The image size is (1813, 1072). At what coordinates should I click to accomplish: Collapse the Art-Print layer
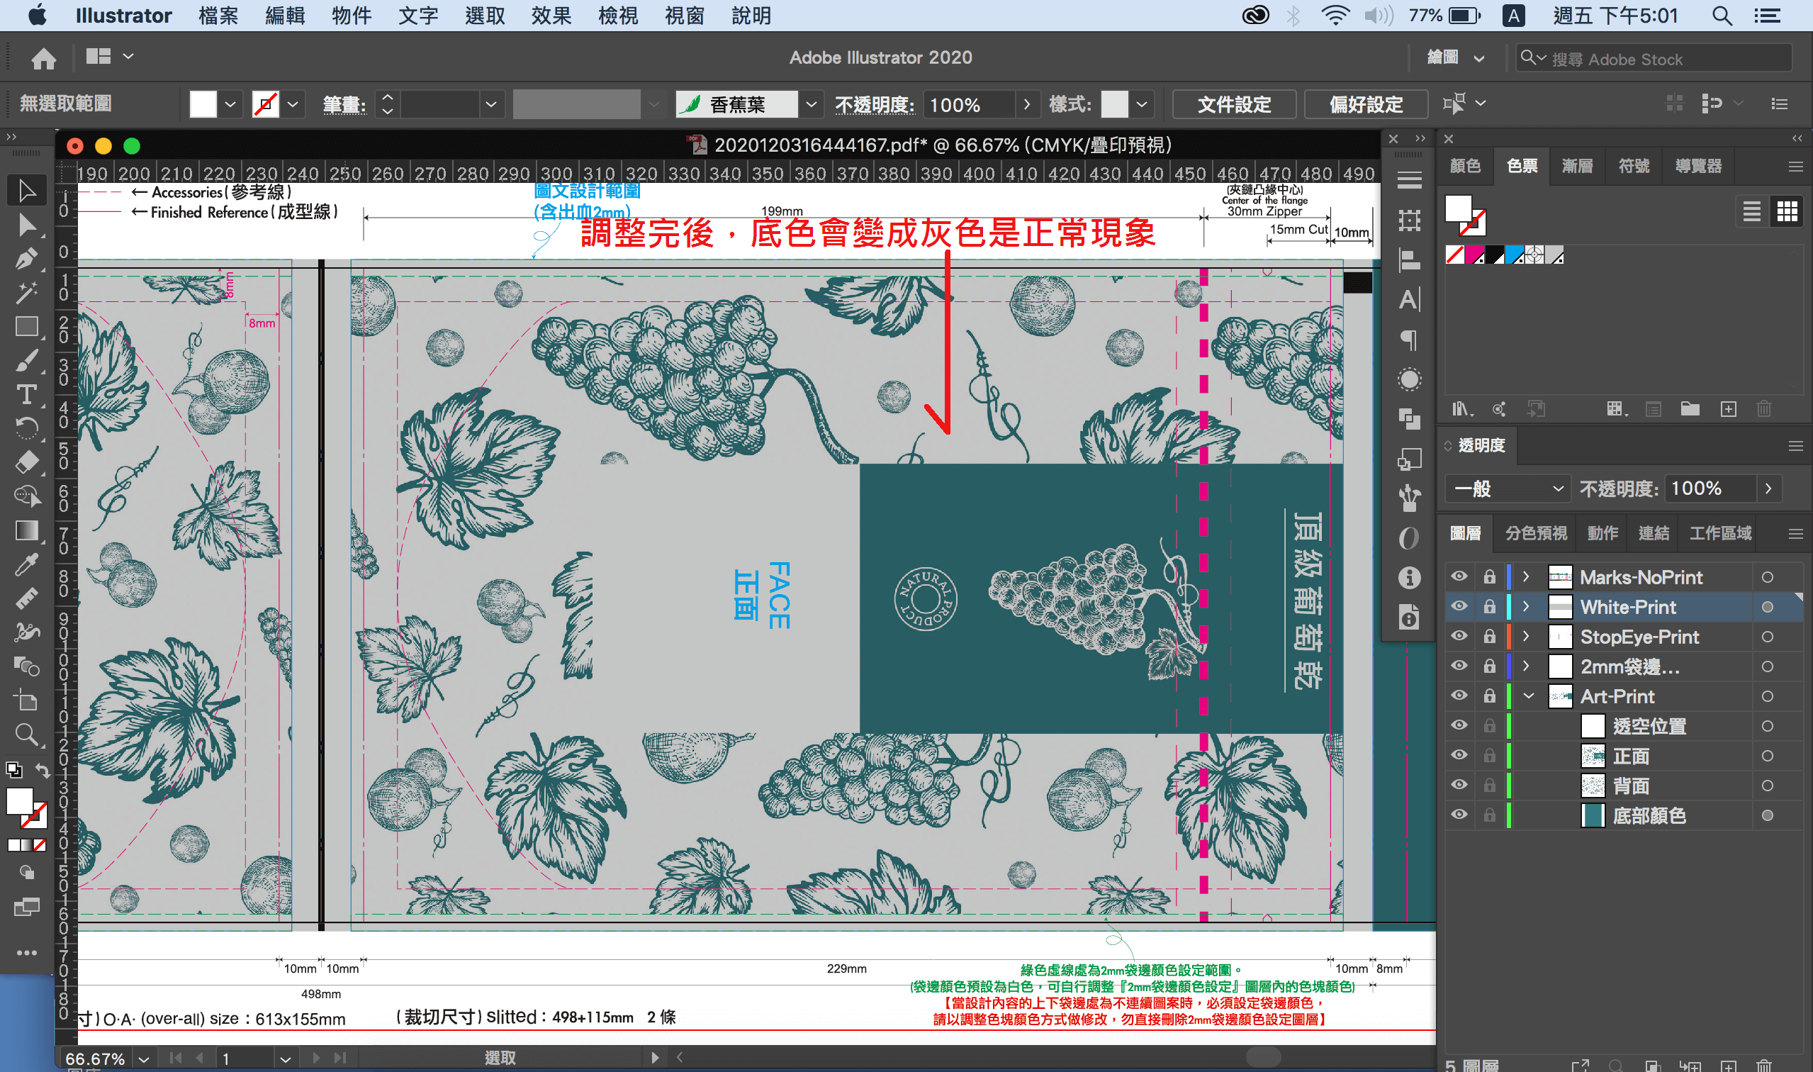(x=1528, y=696)
